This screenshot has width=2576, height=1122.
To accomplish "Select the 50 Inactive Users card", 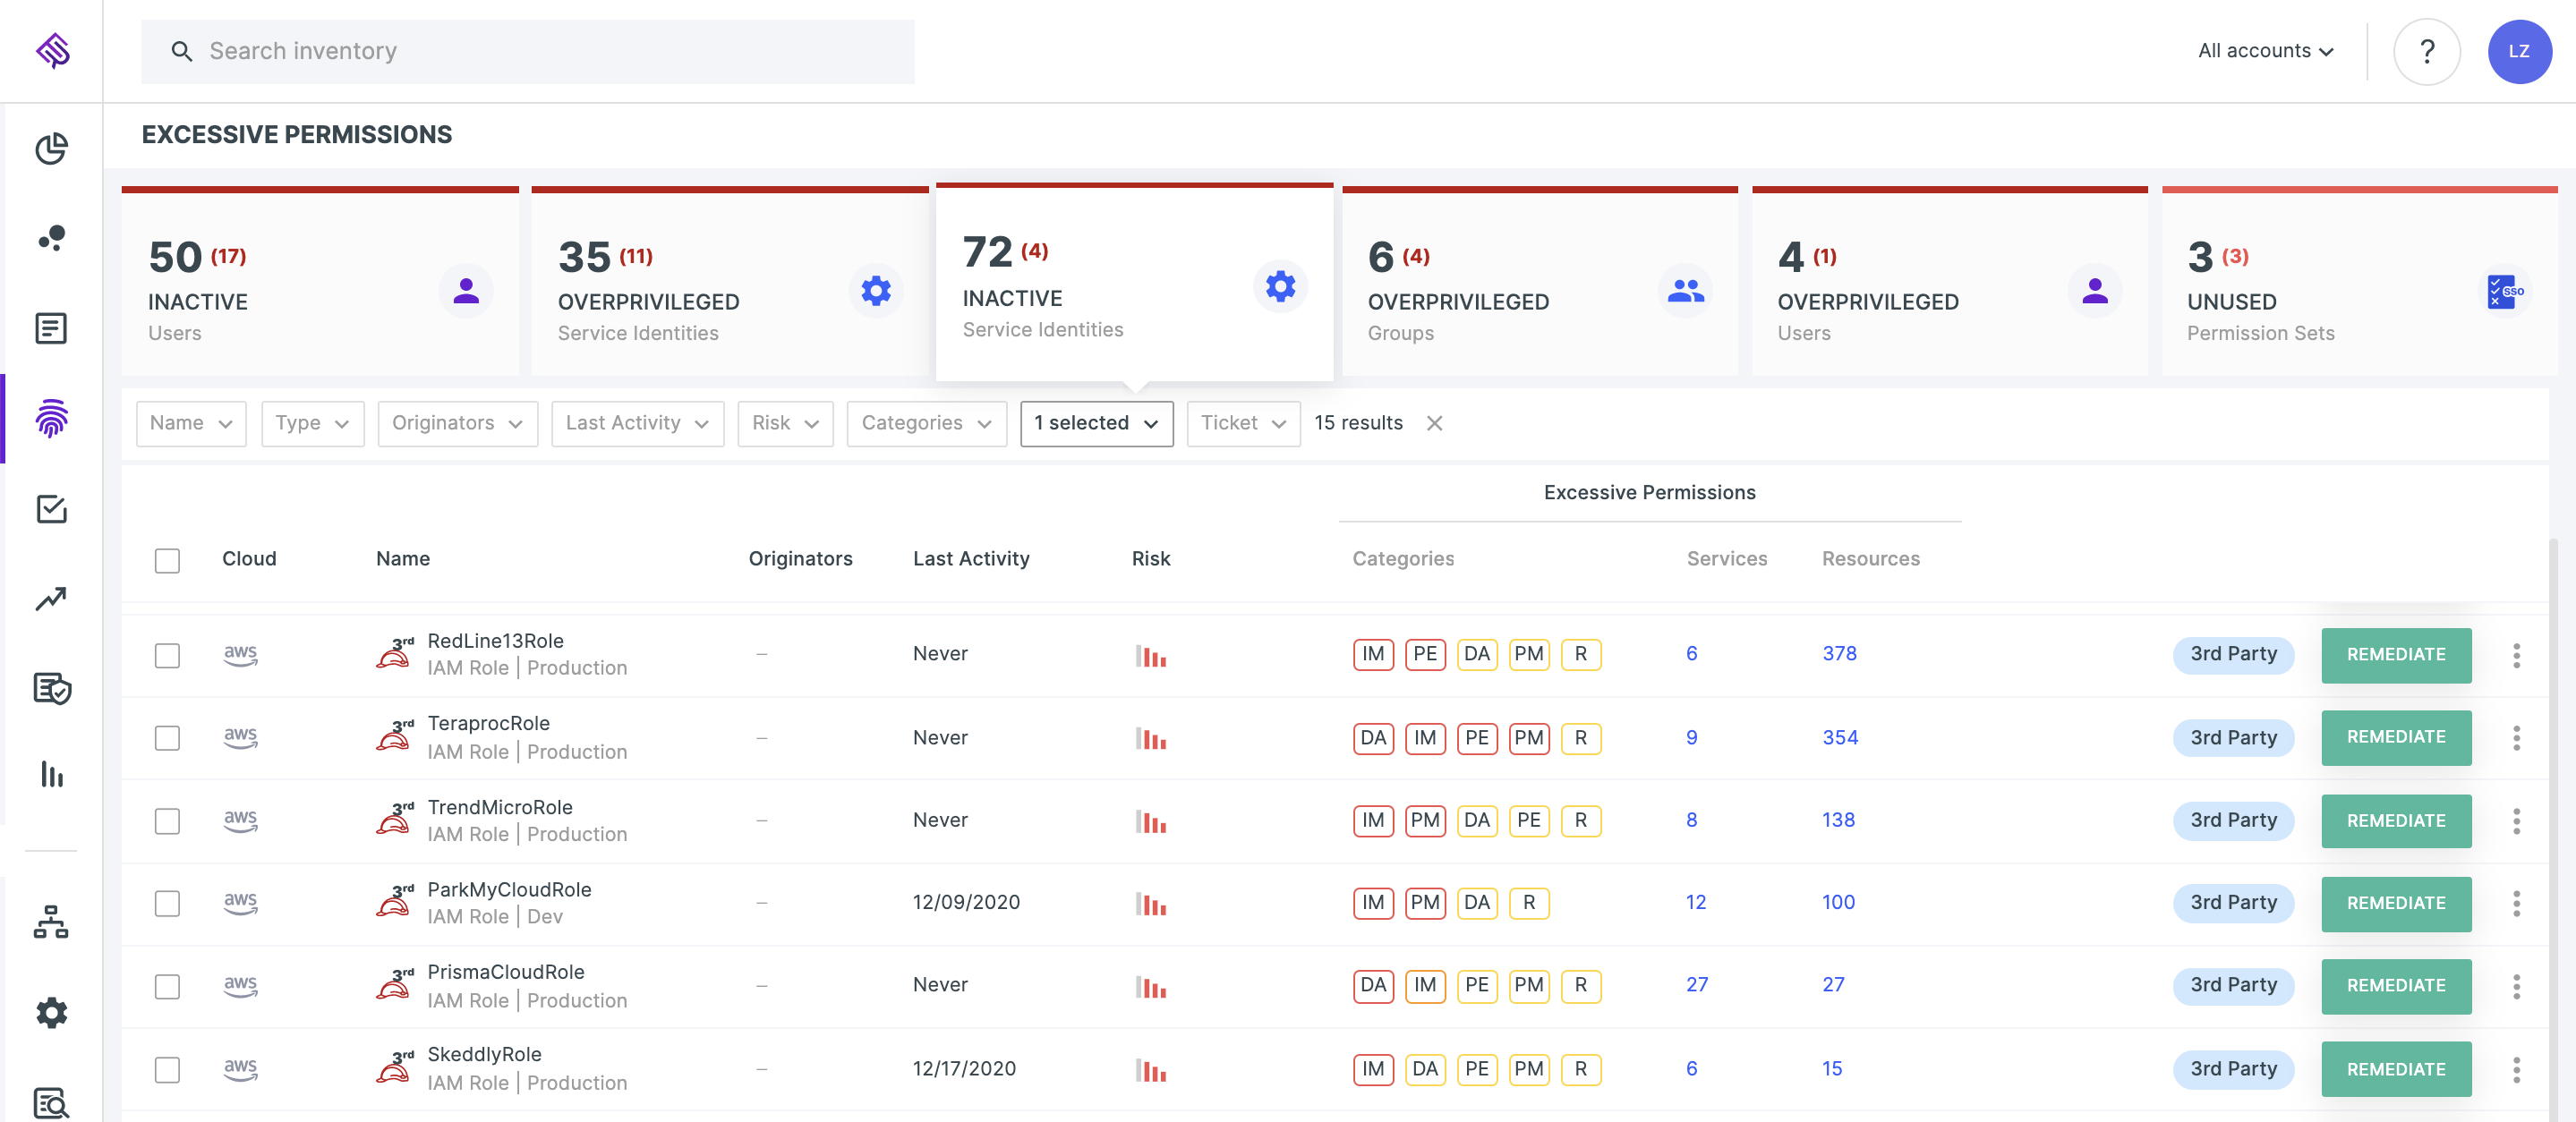I will point(320,282).
